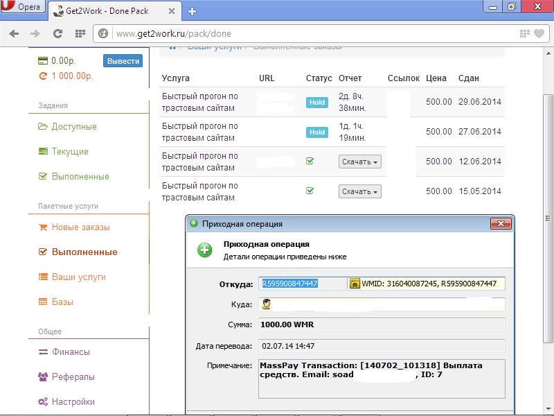Screen dimensions: 554x416
Task: Click the list icon beside Ваши услуги
Action: tap(43, 277)
